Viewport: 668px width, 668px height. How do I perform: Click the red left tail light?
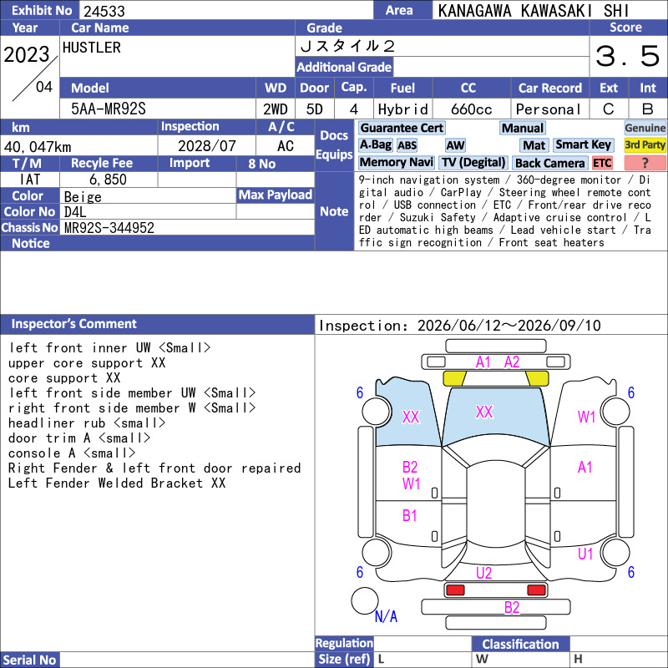pyautogui.click(x=455, y=590)
